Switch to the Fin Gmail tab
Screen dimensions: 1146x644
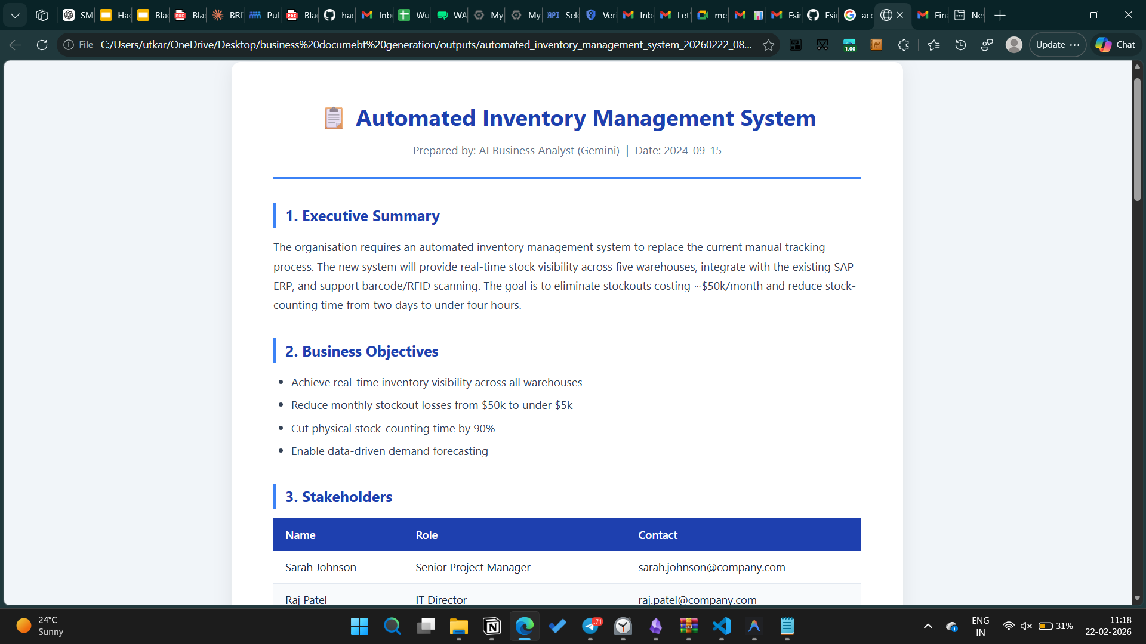[x=931, y=15]
